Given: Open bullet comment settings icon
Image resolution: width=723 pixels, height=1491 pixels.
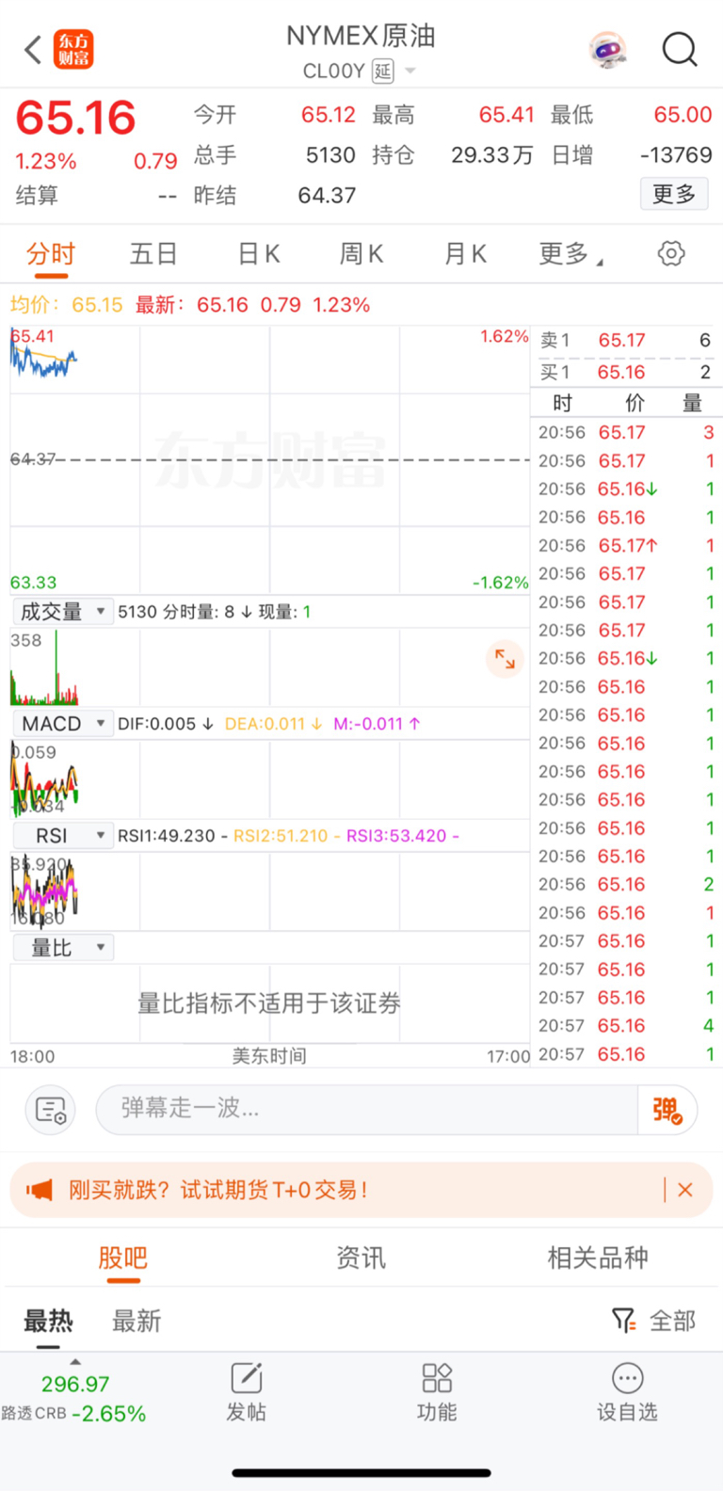Looking at the screenshot, I should point(51,1110).
